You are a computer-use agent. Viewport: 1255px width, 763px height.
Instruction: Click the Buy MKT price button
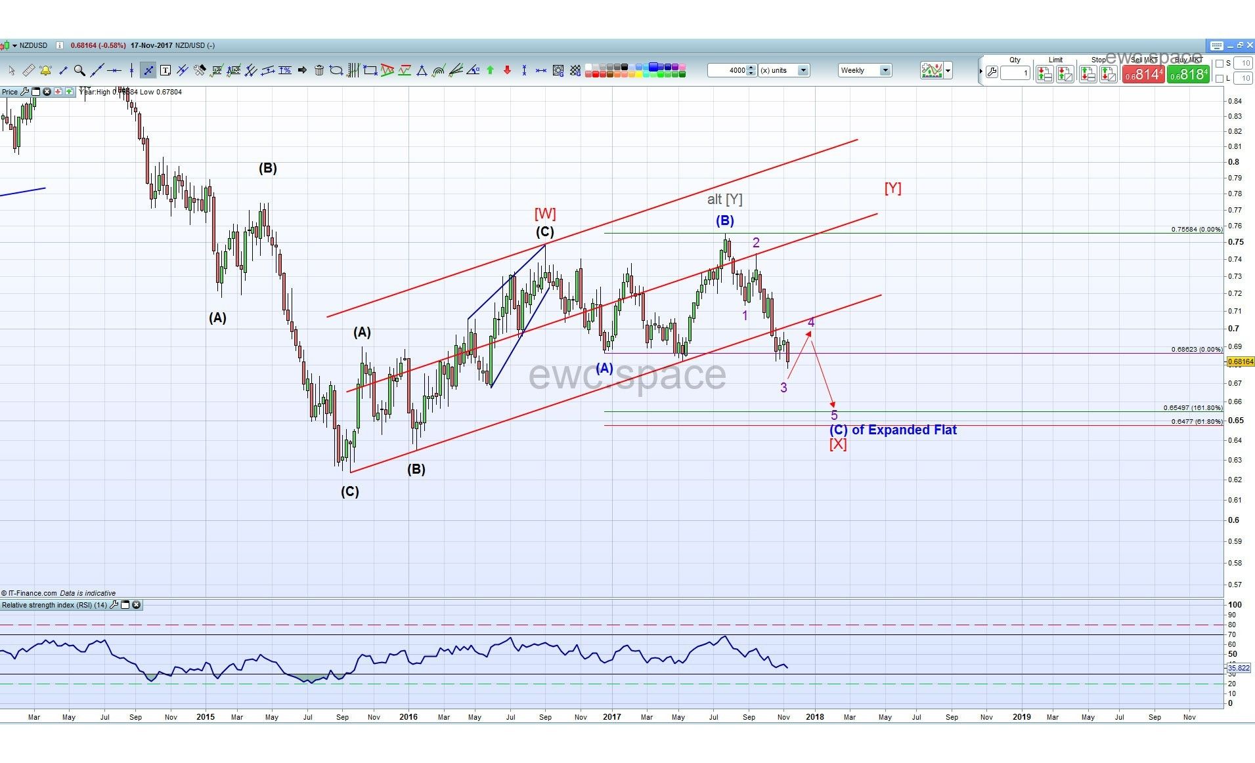click(1188, 74)
